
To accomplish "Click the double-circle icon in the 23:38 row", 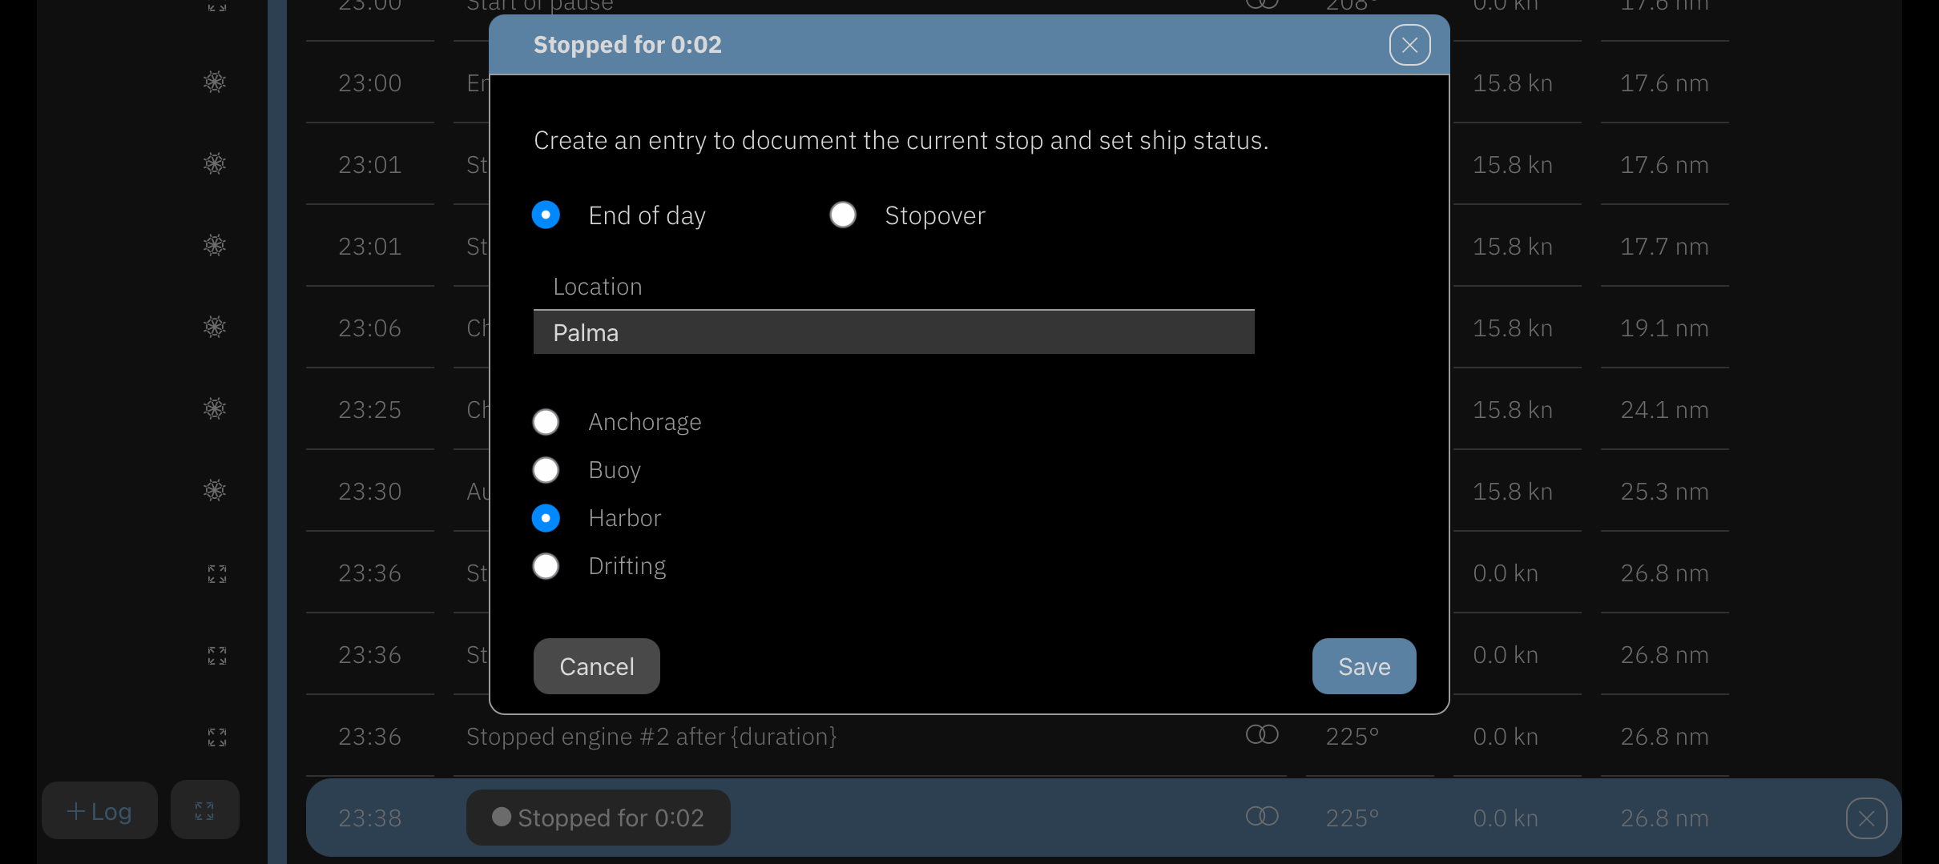I will pos(1262,816).
